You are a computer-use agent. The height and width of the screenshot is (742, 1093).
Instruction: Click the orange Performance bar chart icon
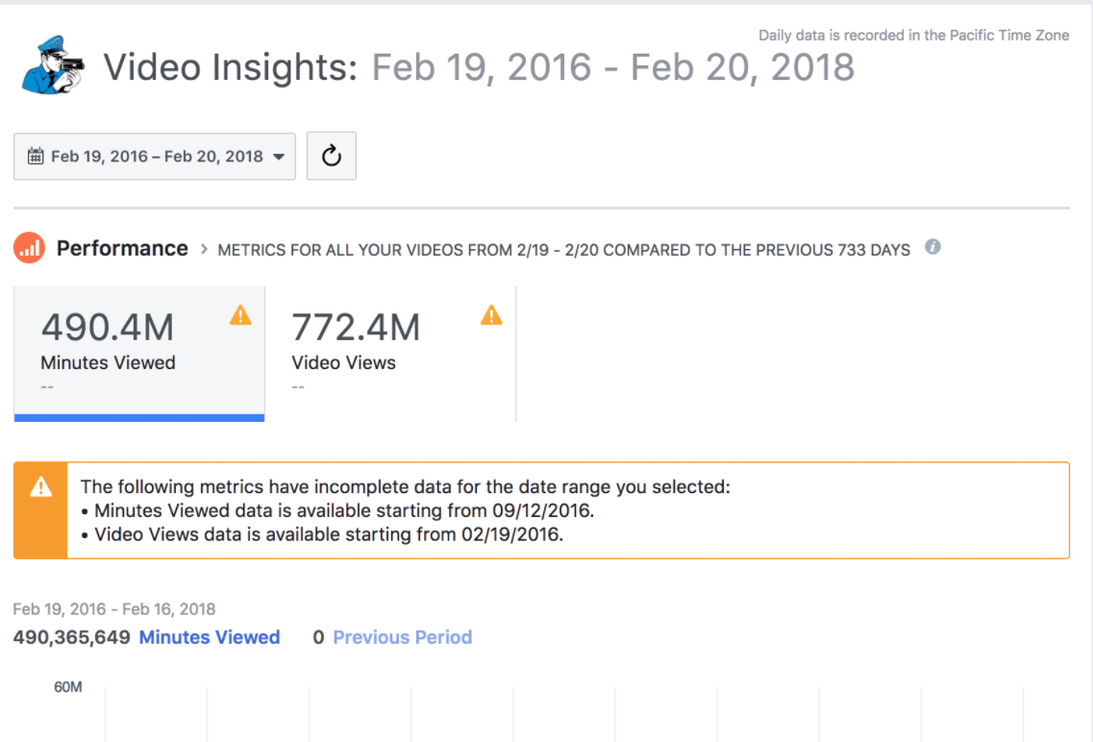(29, 248)
